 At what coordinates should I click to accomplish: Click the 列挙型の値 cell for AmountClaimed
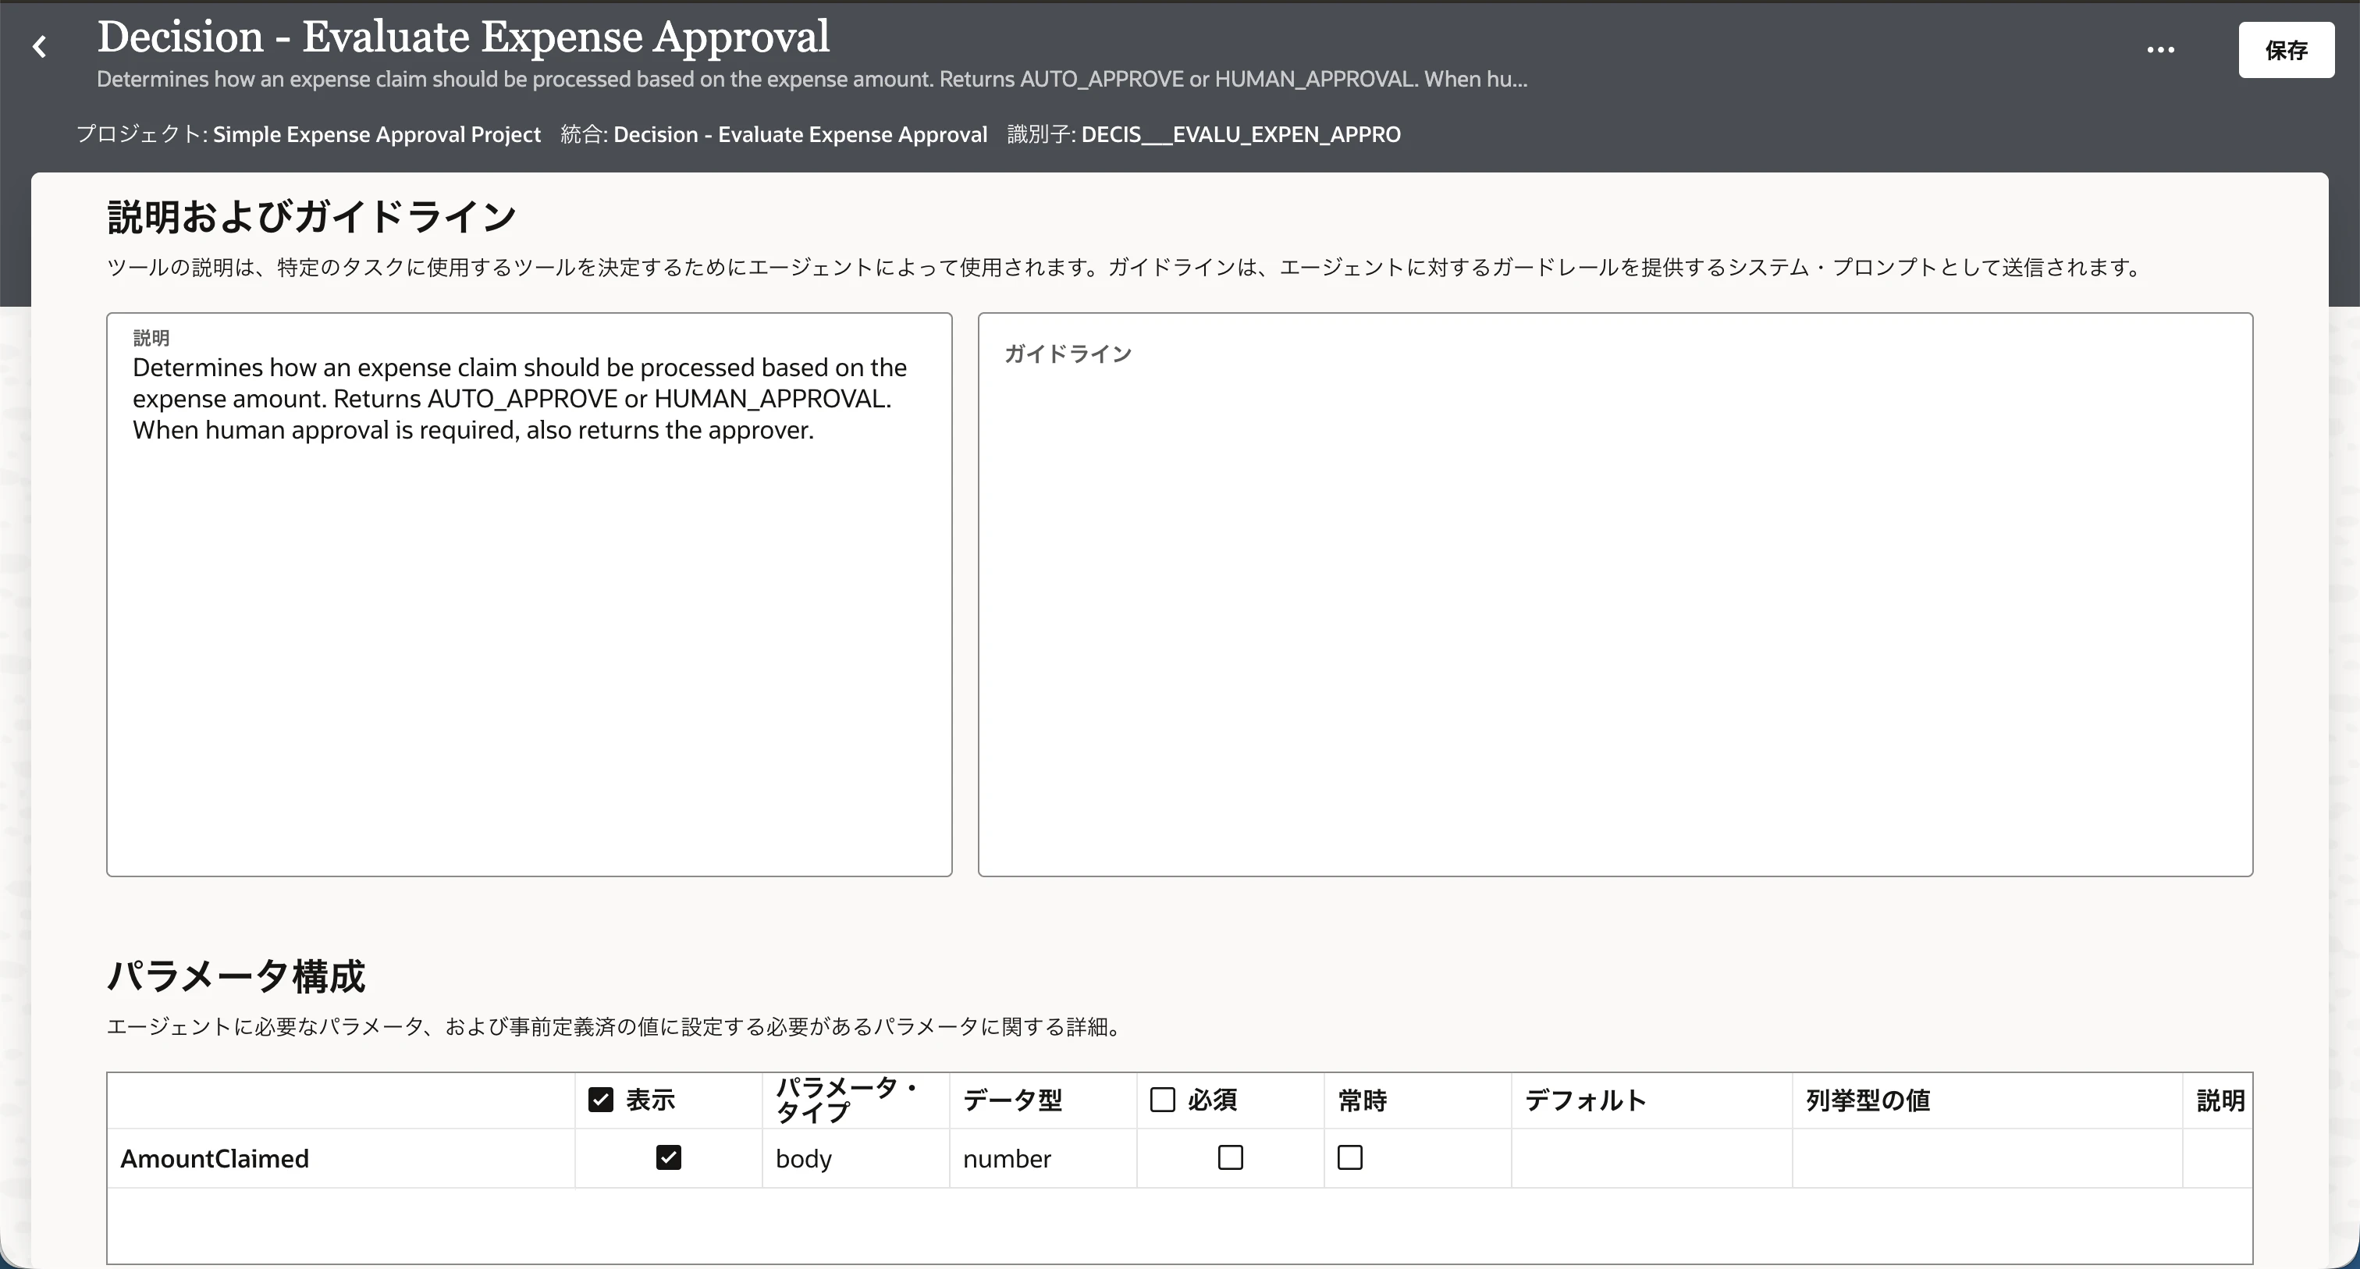point(1987,1158)
